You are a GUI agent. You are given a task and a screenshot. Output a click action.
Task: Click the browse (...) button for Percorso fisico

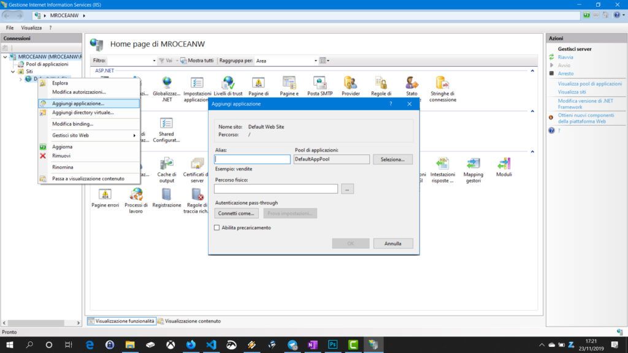click(347, 189)
